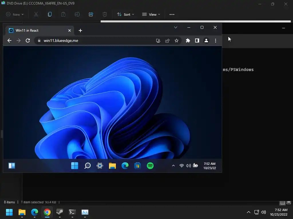Switch File Explorer to large icons view
Image resolution: width=293 pixels, height=219 pixels.
point(289,202)
